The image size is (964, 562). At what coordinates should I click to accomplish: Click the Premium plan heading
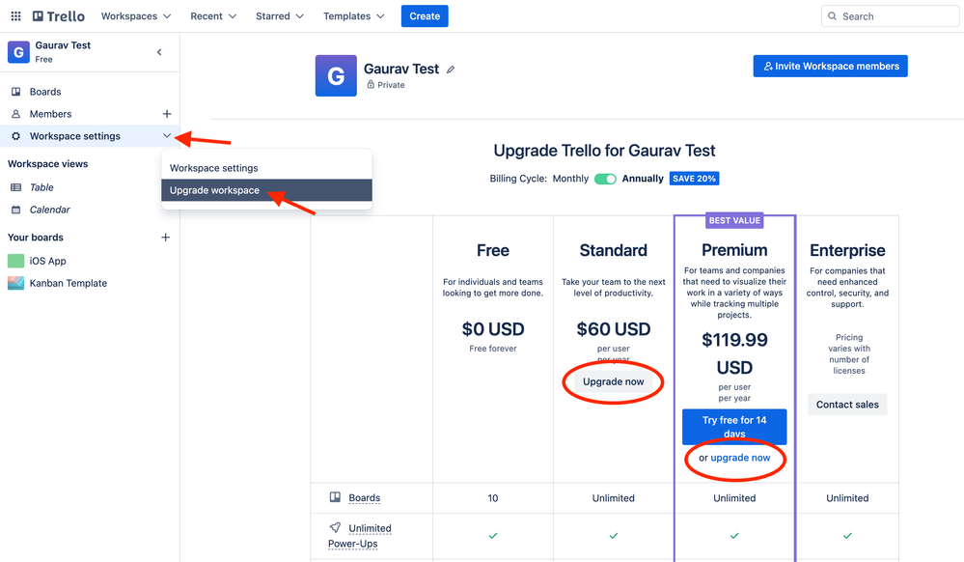[734, 250]
